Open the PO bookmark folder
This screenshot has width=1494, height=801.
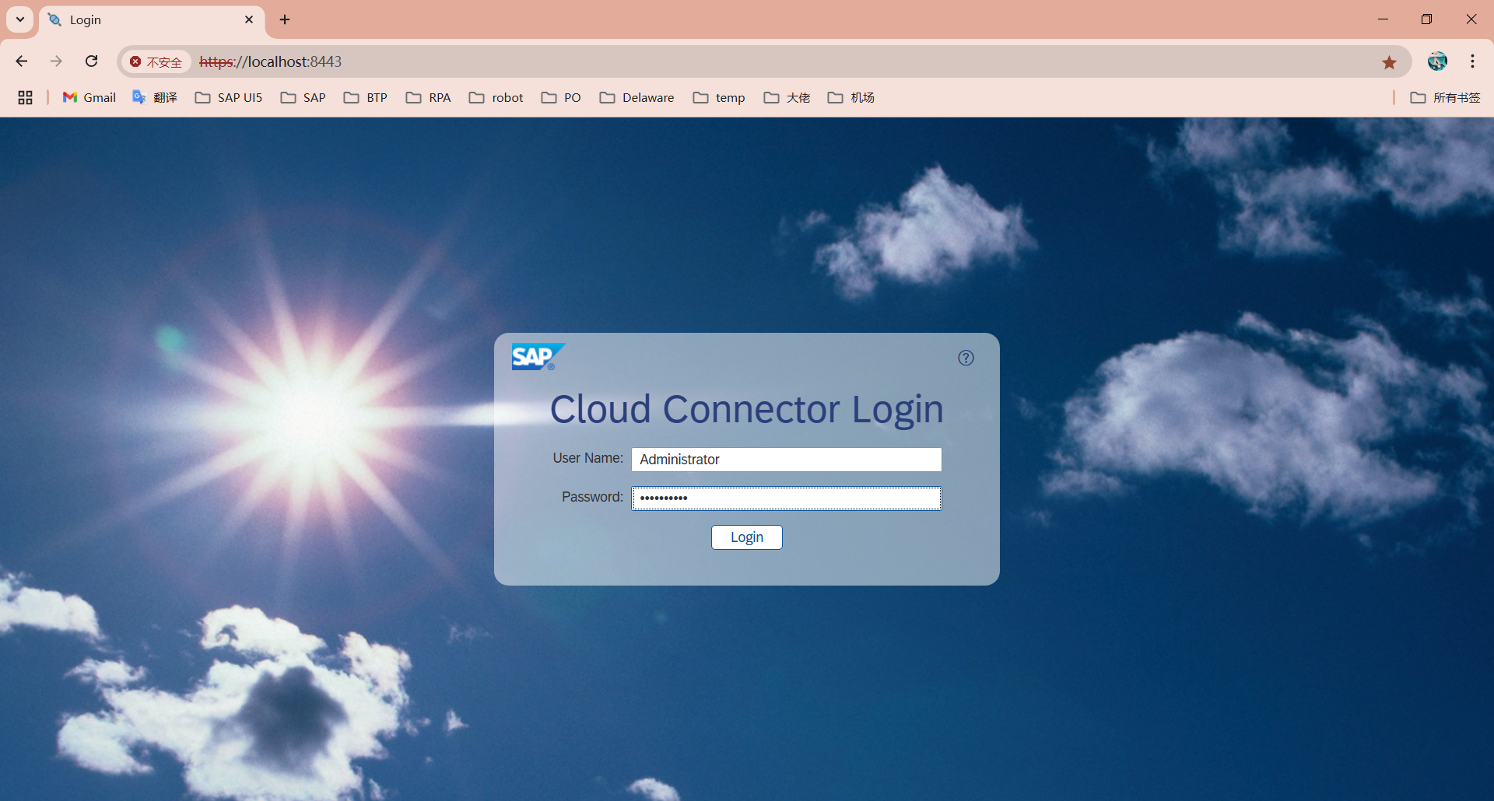coord(561,97)
